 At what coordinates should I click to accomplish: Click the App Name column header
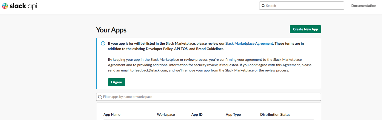click(112, 115)
